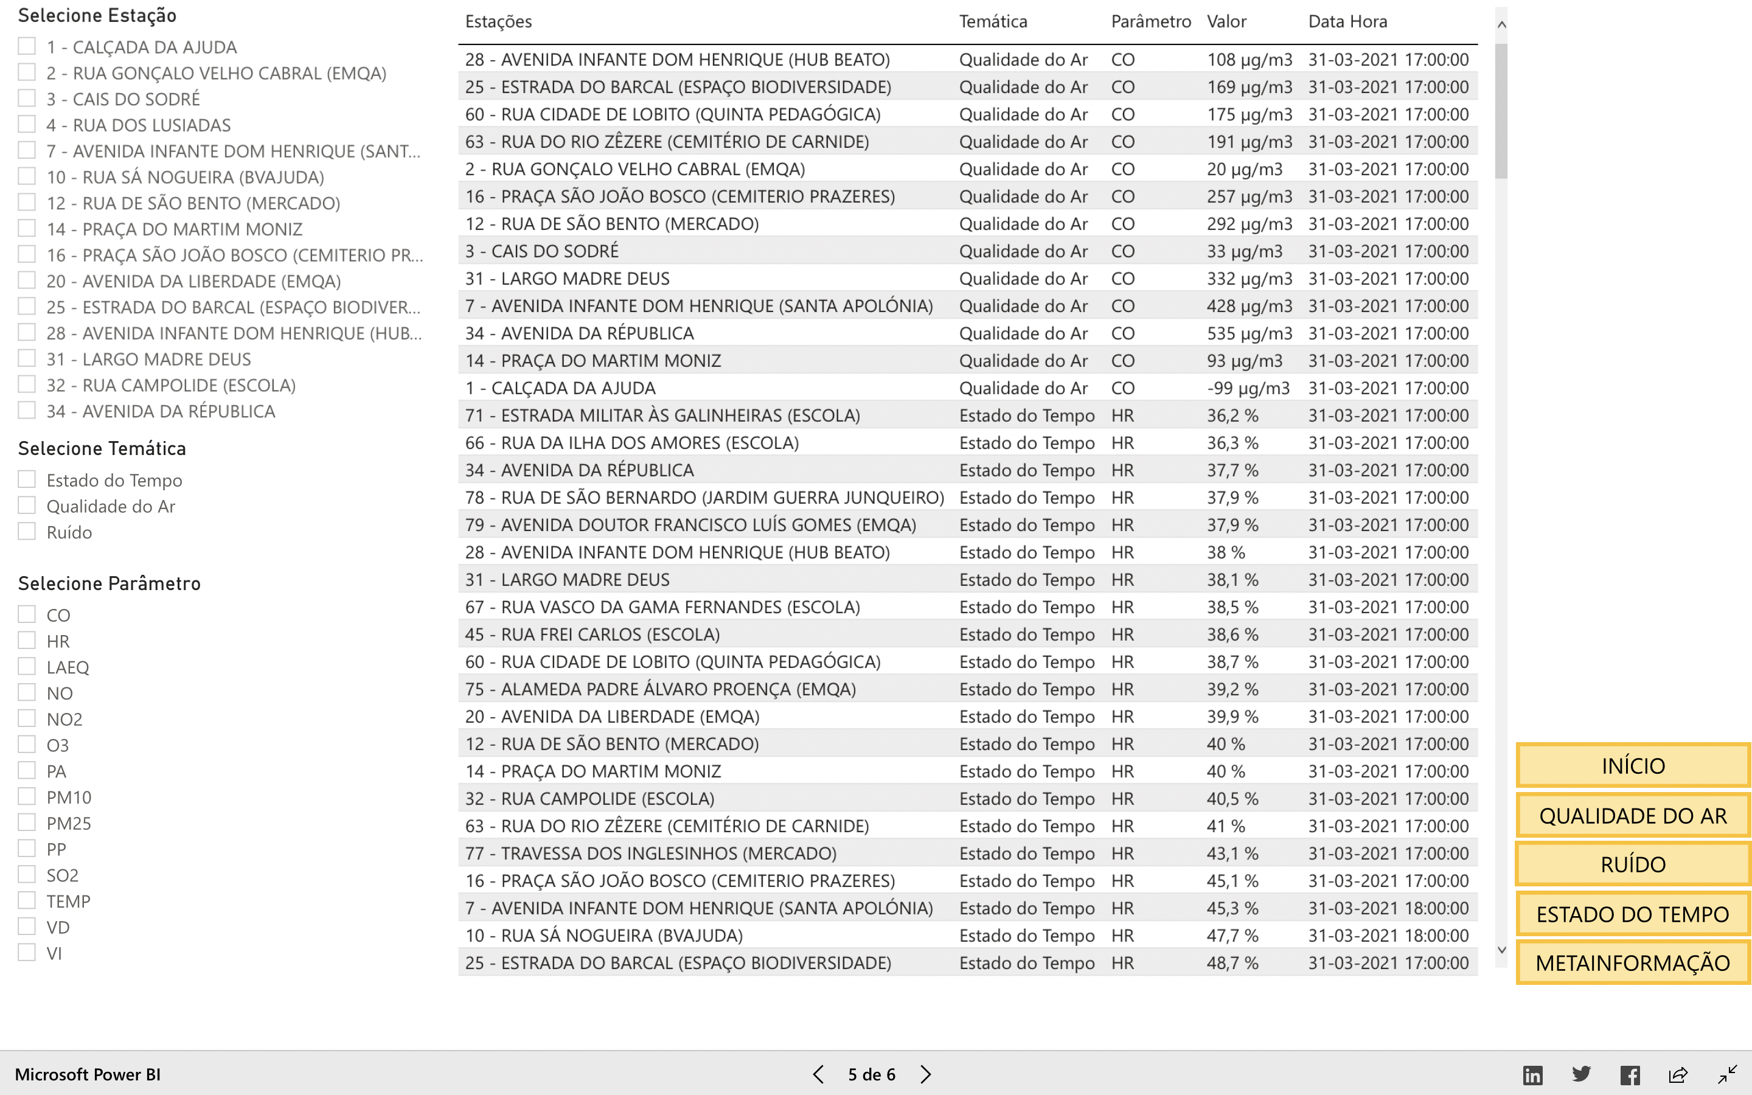Filter by the PM10 parameter checkbox

point(27,797)
